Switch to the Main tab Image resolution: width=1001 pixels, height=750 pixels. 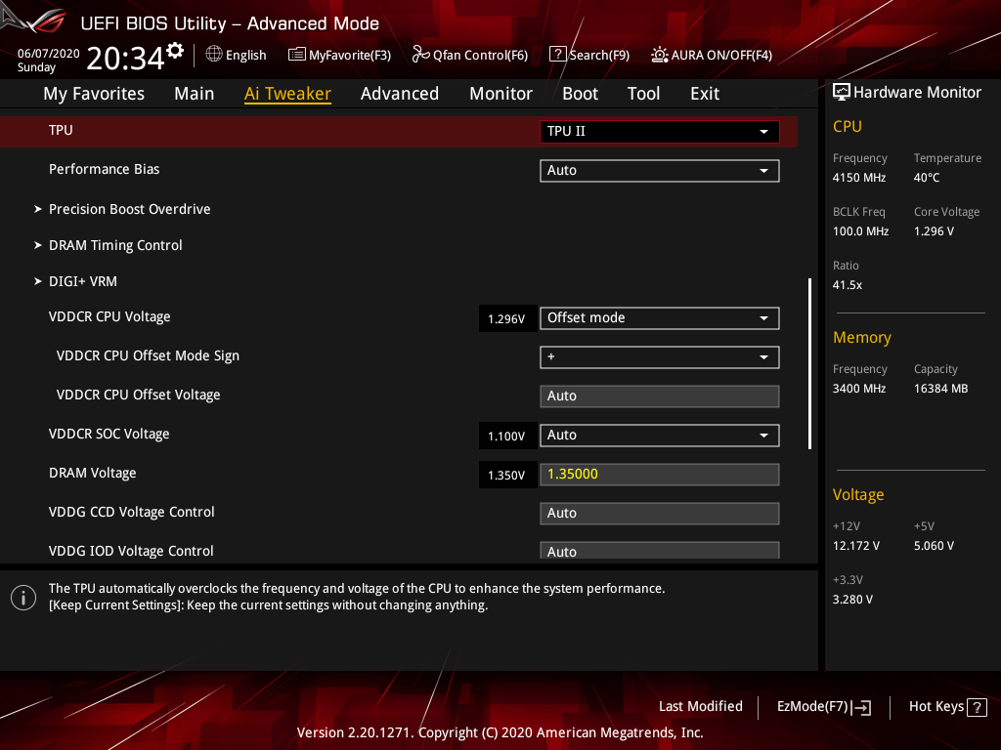click(x=195, y=94)
